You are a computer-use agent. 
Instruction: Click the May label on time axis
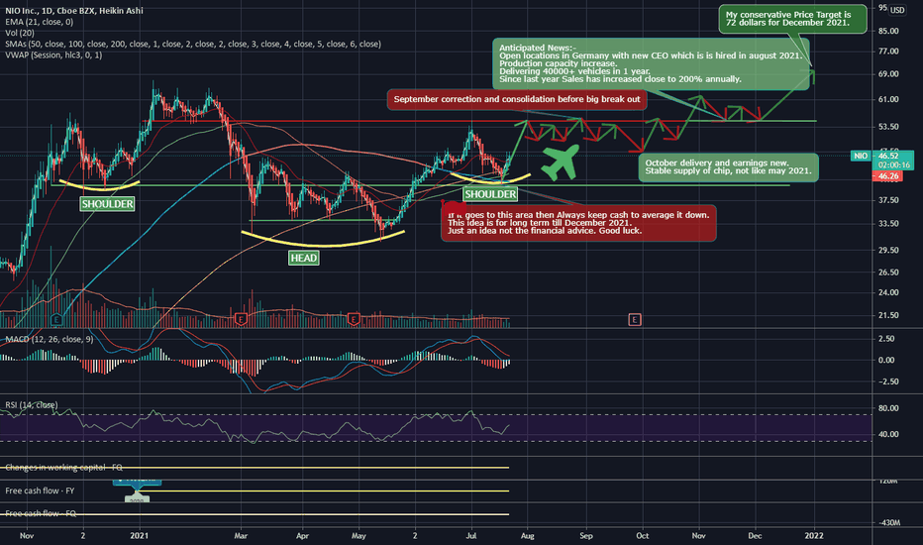[x=359, y=535]
